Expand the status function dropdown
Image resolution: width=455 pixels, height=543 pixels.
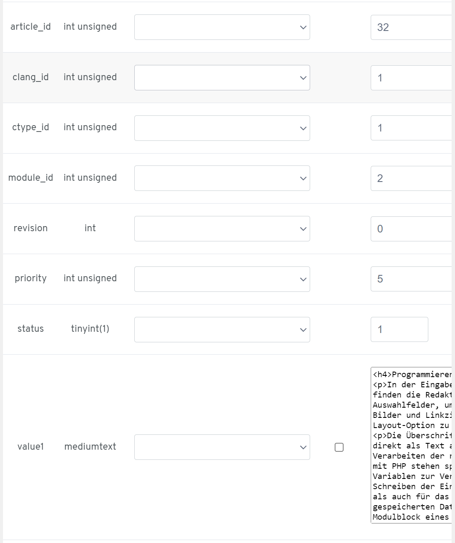222,329
